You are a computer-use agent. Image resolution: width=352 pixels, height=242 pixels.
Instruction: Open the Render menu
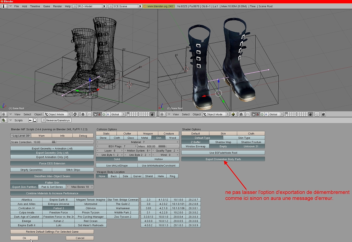click(x=57, y=6)
